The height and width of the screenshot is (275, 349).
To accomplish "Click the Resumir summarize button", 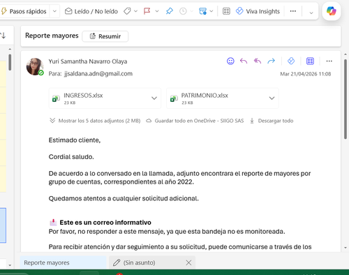I will tap(105, 36).
